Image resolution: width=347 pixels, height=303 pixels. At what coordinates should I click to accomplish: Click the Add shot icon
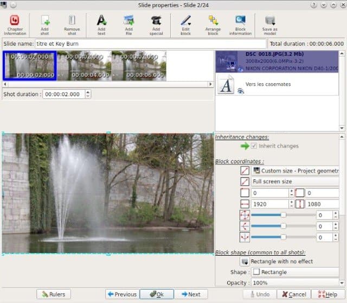44,25
